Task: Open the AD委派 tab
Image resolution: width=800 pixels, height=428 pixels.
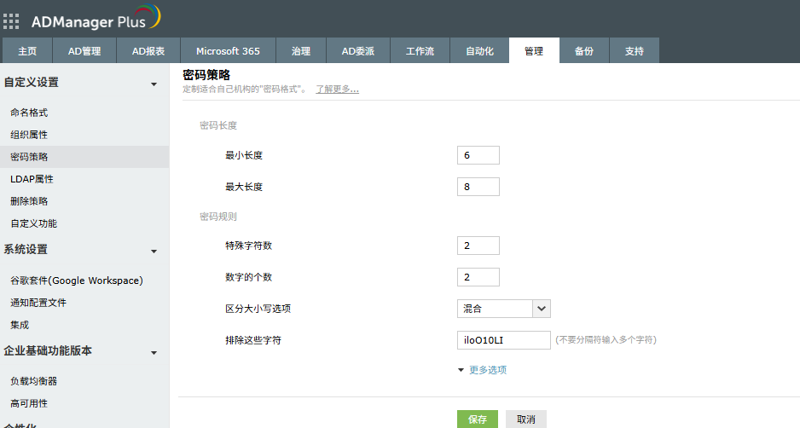Action: pyautogui.click(x=358, y=51)
